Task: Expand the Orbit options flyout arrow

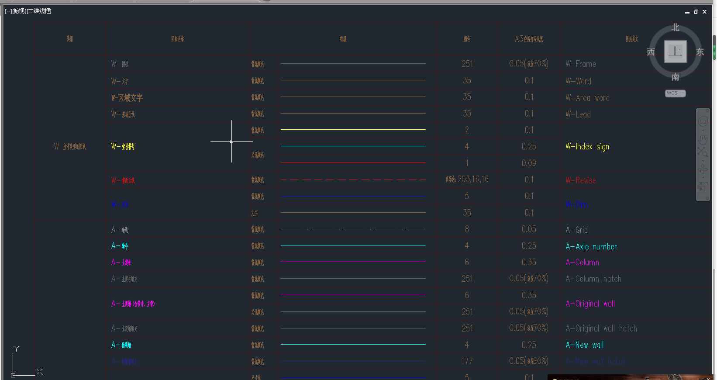Action: click(703, 177)
